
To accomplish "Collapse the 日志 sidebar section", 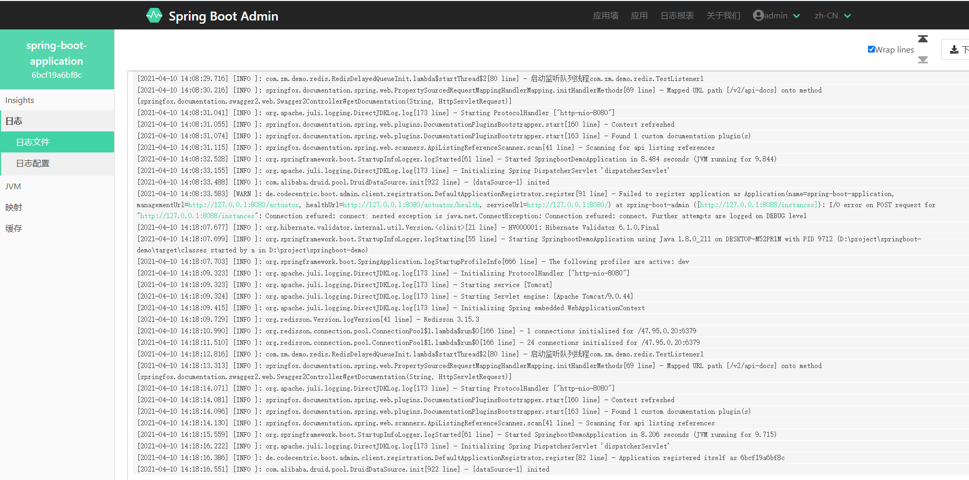I will [57, 121].
